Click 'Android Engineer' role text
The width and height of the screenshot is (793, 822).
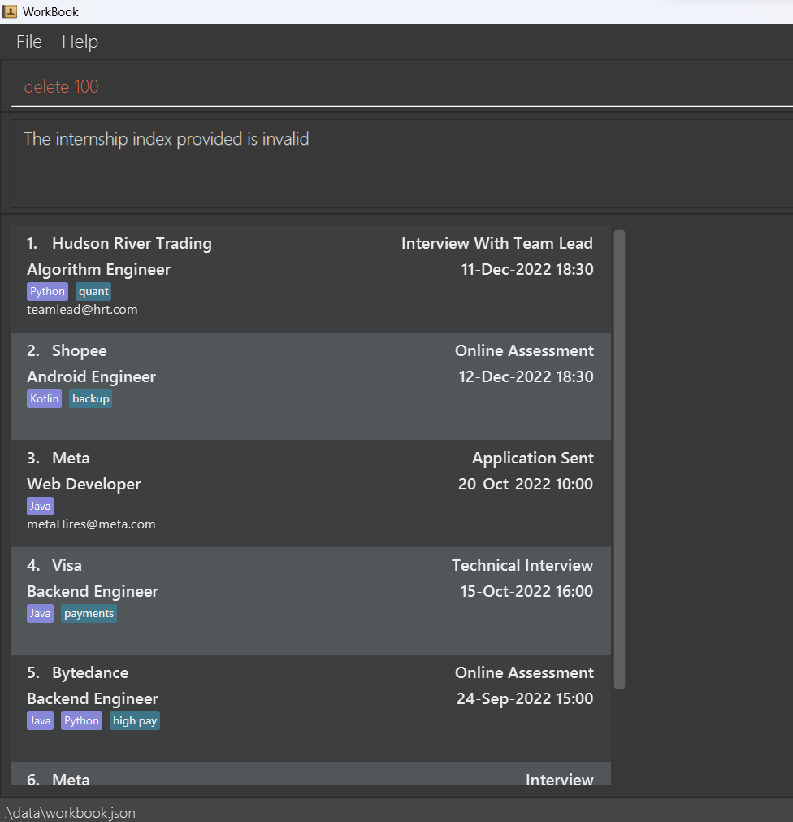pyautogui.click(x=91, y=377)
